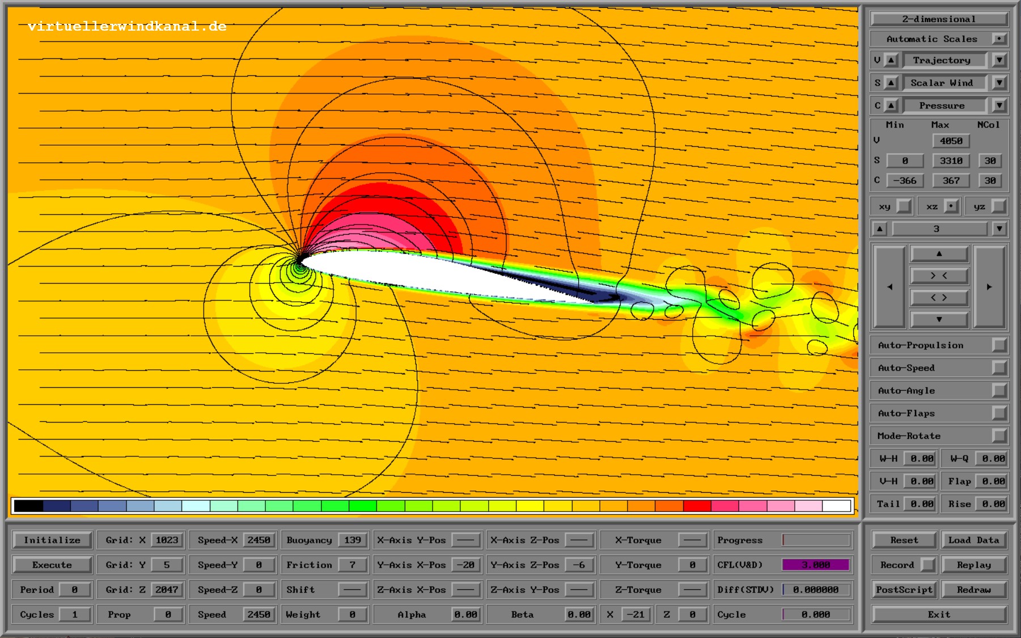Image resolution: width=1021 pixels, height=638 pixels.
Task: Edit Grid Z field 2047
Action: point(167,589)
